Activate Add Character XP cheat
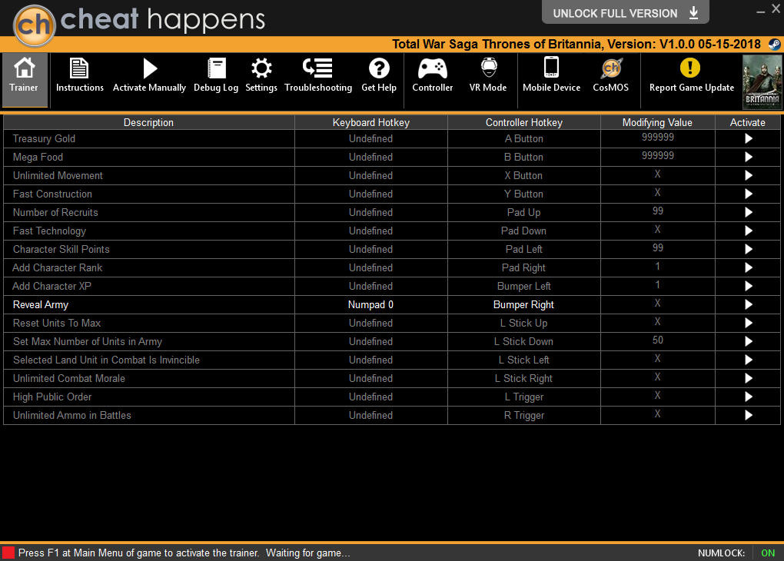Screen dimensions: 784x561 pos(748,286)
